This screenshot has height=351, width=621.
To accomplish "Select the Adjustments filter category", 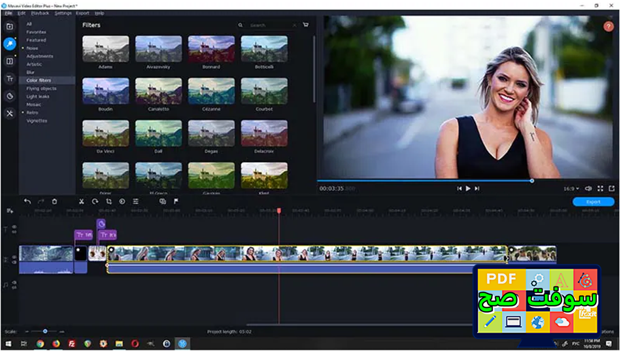I will 40,56.
